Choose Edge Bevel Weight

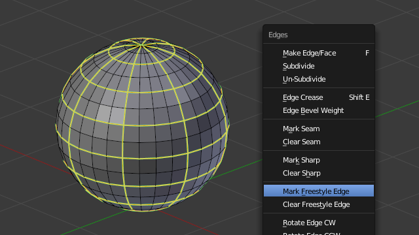[319, 110]
